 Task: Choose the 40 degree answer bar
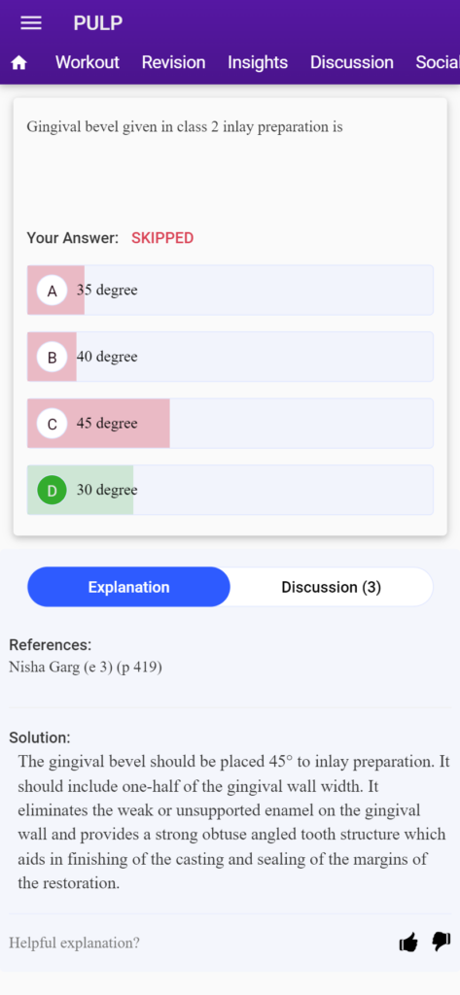click(230, 357)
